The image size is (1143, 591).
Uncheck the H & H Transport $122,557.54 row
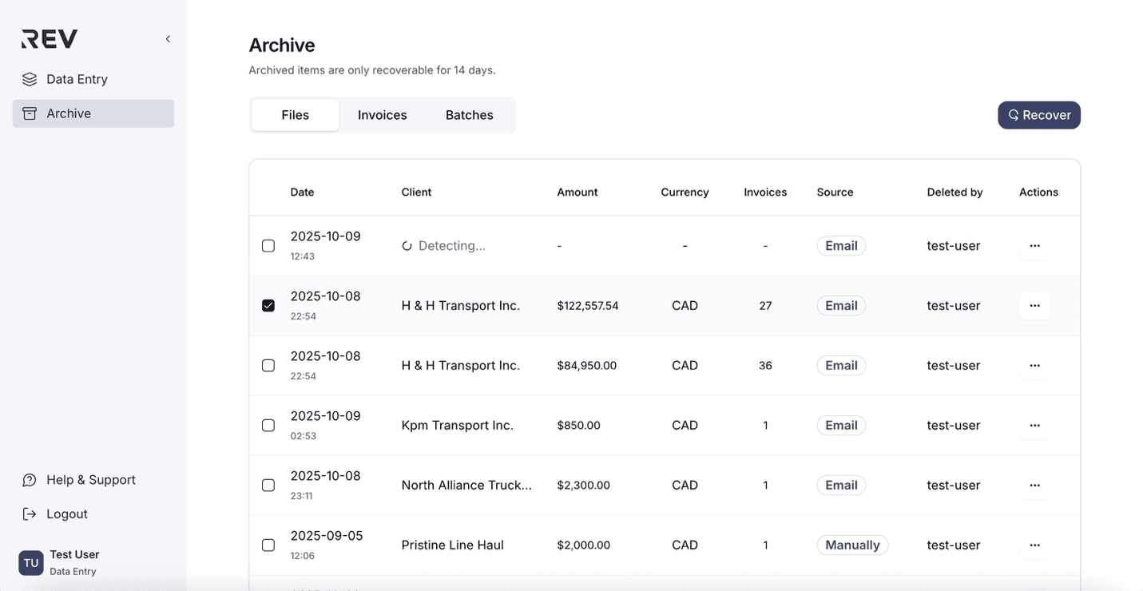(268, 306)
